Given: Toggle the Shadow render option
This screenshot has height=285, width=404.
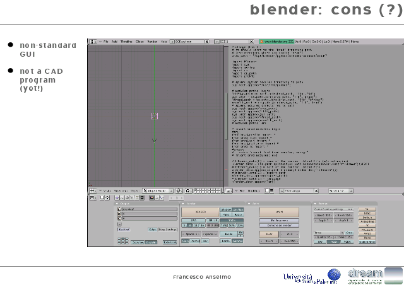Looking at the screenshot, I should pos(225,209).
